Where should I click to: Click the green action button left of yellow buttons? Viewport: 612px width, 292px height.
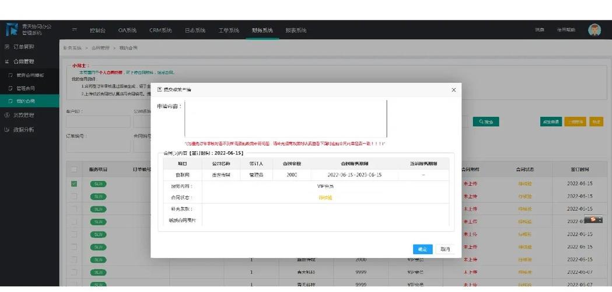coord(551,122)
